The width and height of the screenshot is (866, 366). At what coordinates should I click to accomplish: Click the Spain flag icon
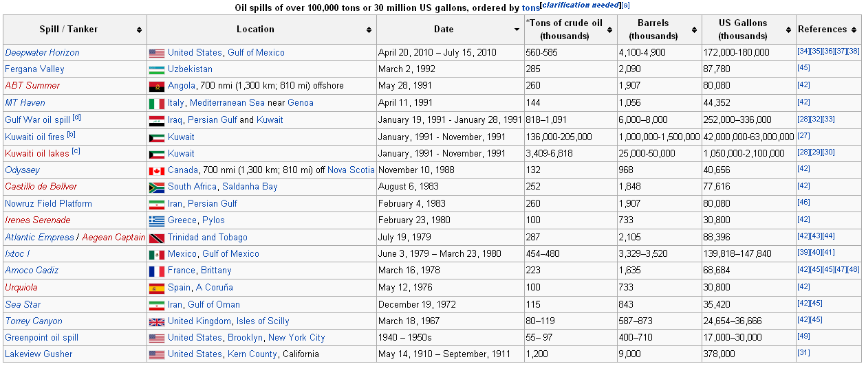pyautogui.click(x=157, y=288)
